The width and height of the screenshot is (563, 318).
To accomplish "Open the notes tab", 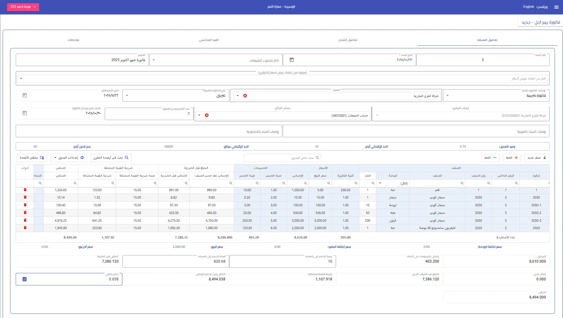I will click(x=73, y=40).
